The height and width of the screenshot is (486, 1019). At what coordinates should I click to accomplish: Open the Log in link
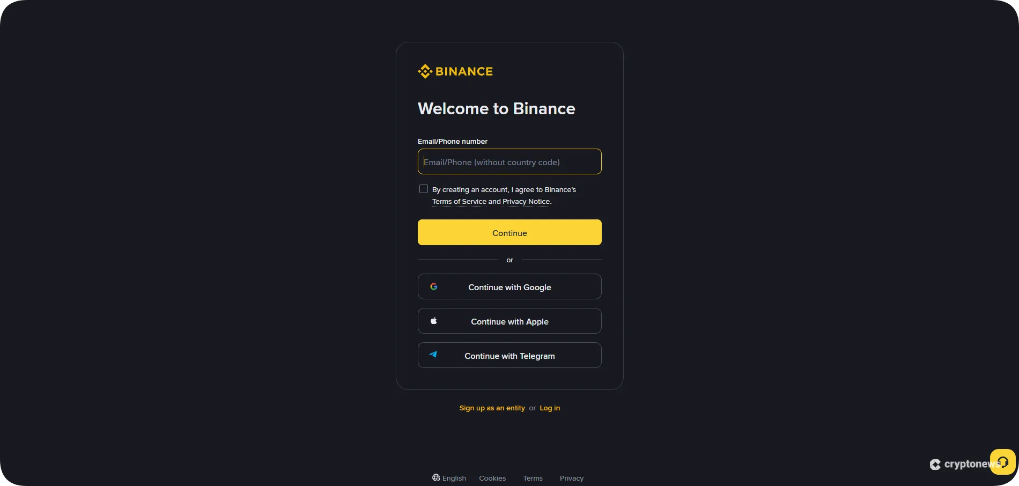point(549,408)
